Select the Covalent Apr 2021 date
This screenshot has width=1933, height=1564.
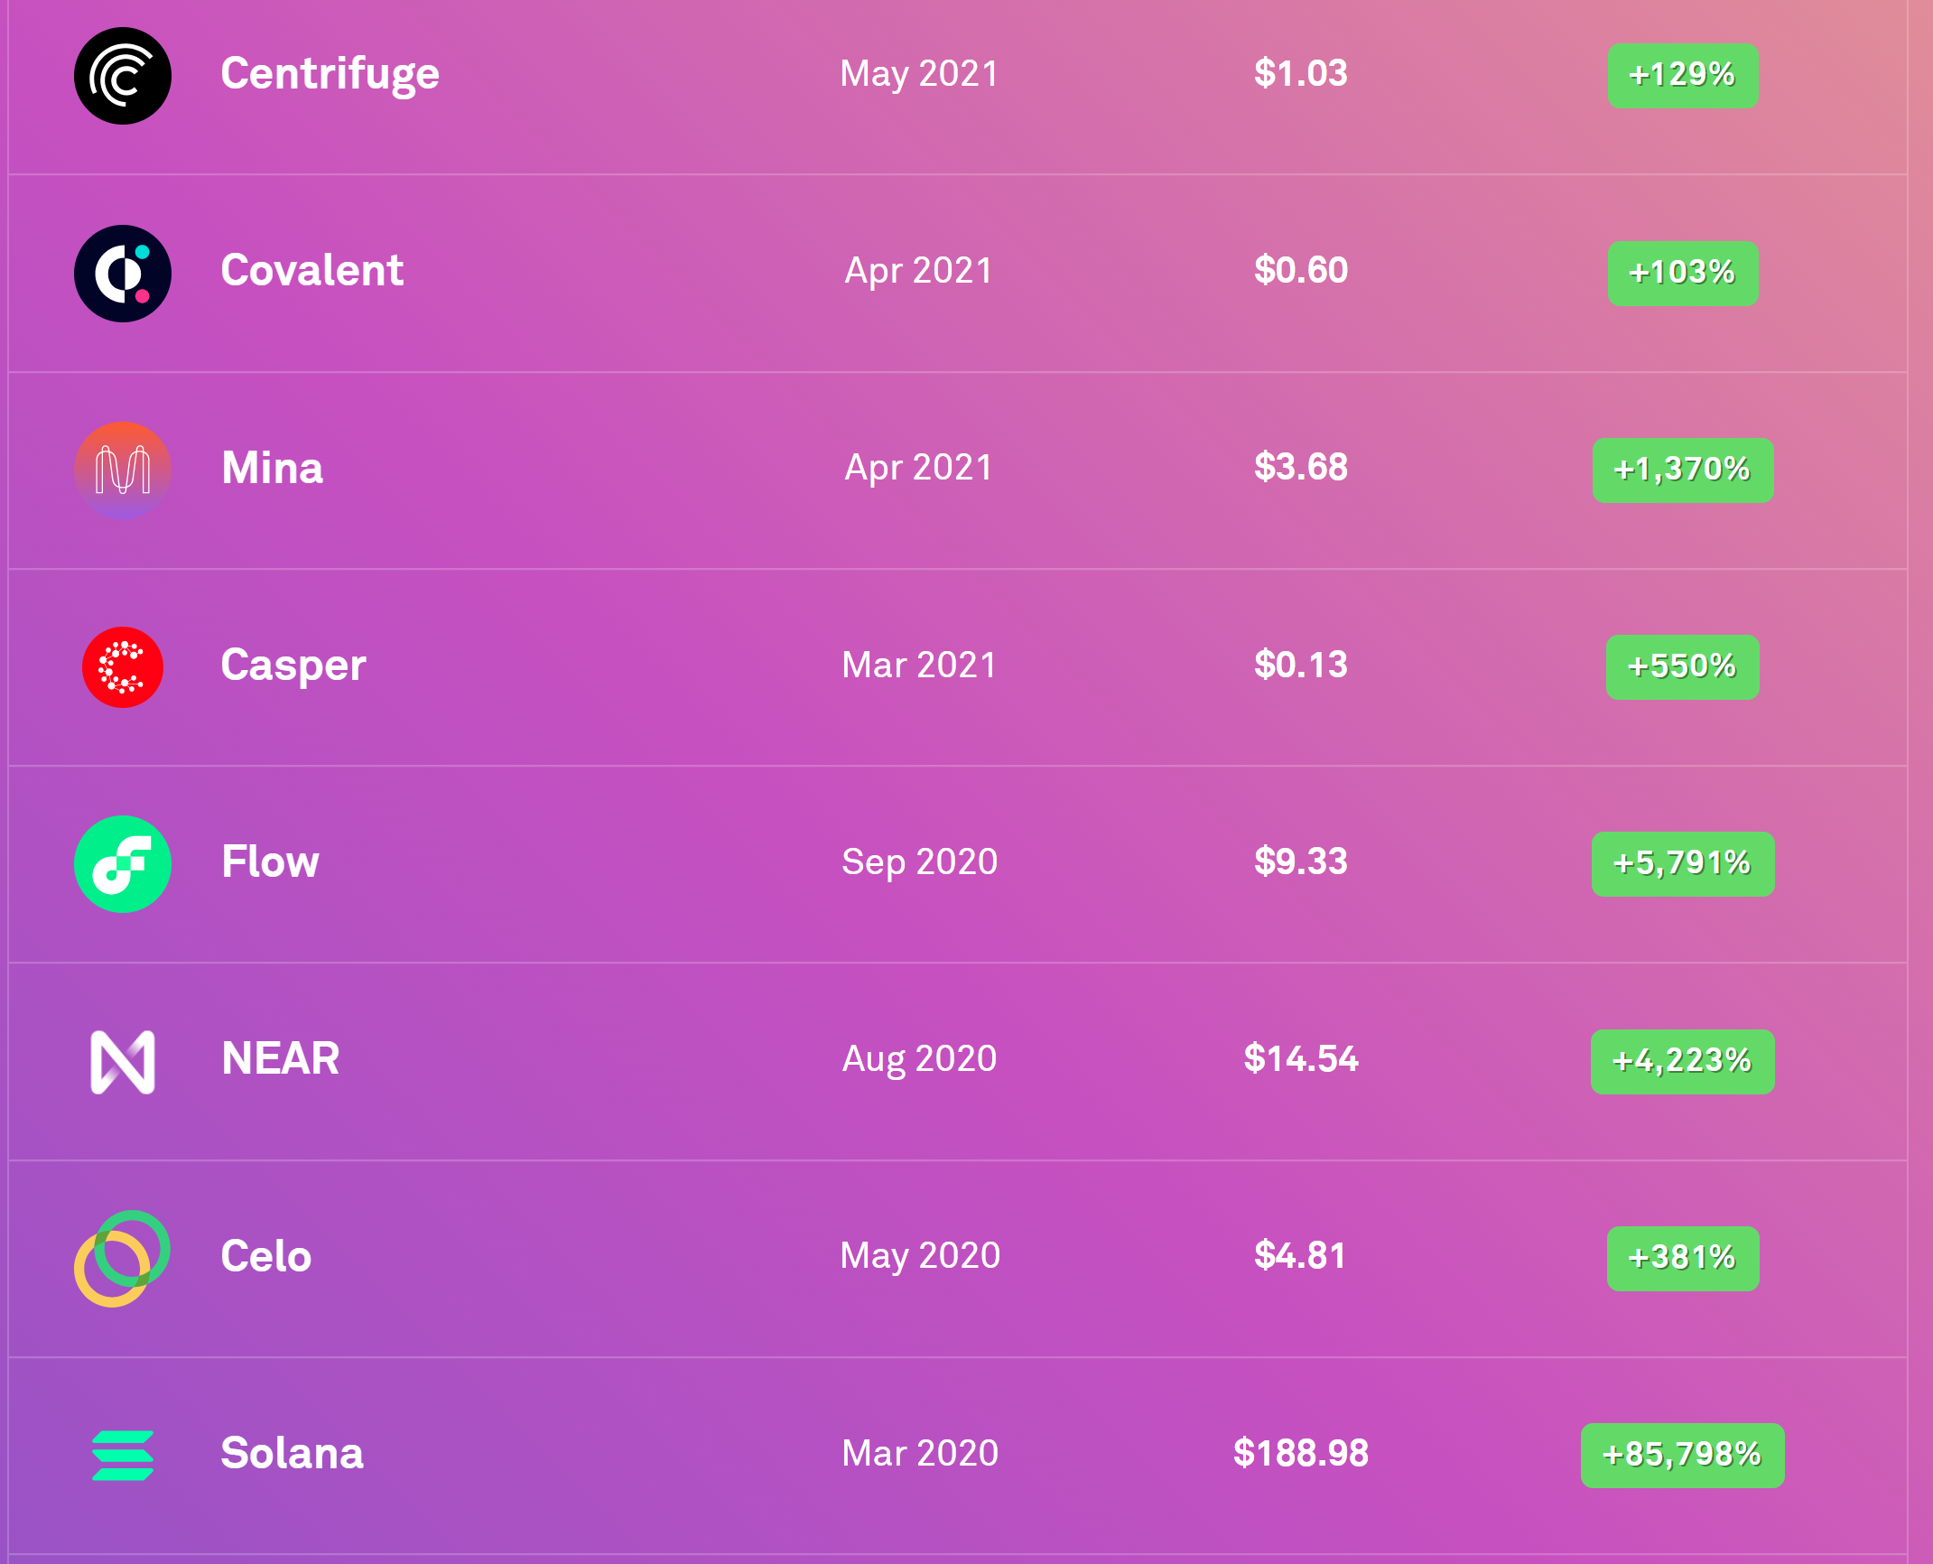coord(919,271)
